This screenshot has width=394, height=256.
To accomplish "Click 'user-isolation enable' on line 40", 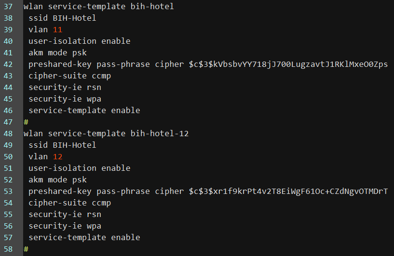I will point(79,41).
